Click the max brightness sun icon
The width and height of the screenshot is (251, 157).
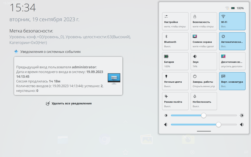[x=242, y=115]
